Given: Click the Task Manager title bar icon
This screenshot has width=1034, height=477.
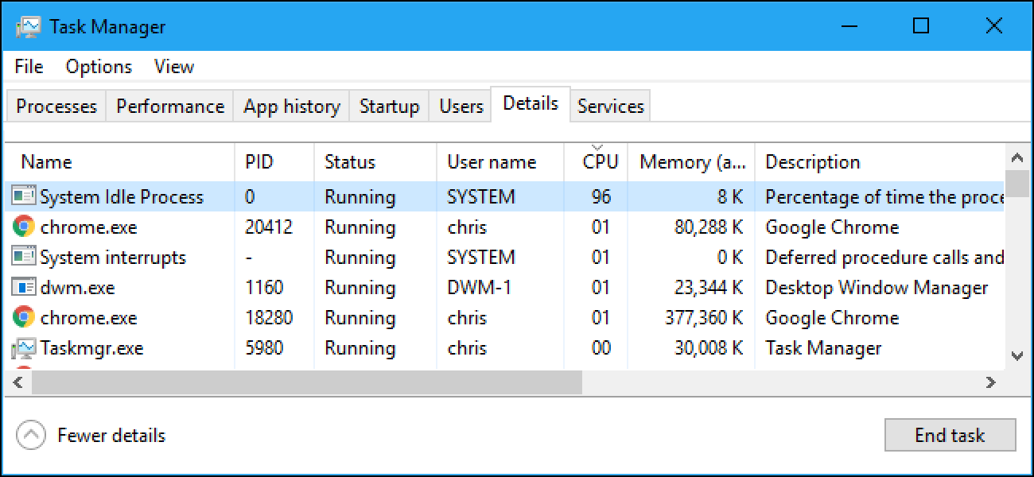Looking at the screenshot, I should click(x=29, y=26).
